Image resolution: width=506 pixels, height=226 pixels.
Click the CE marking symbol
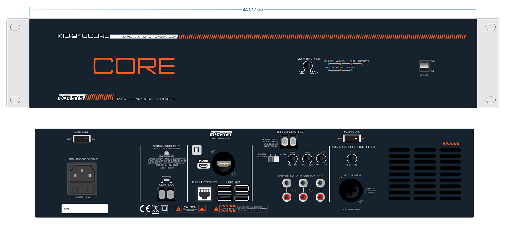(145, 208)
